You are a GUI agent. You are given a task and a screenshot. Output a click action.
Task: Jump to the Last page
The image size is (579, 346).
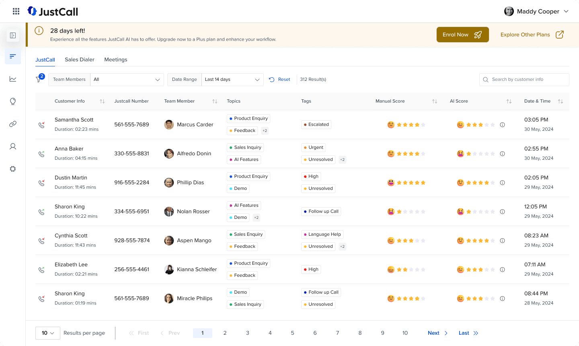pos(468,333)
